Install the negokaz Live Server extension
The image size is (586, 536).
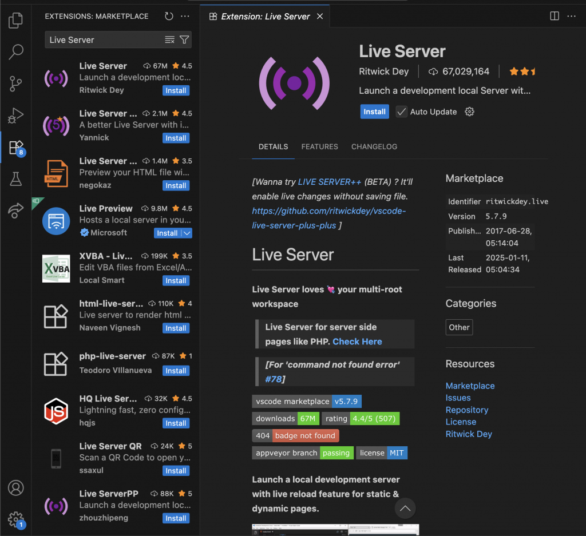click(x=176, y=186)
